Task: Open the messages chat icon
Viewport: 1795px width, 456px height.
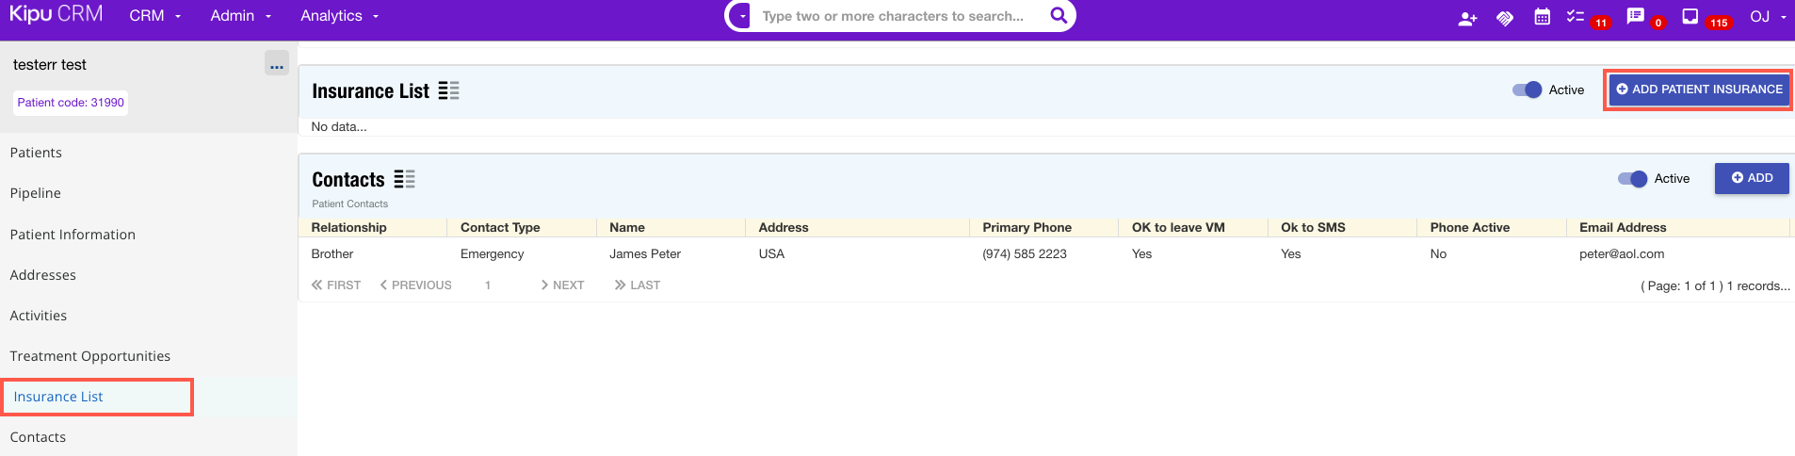Action: click(1635, 16)
